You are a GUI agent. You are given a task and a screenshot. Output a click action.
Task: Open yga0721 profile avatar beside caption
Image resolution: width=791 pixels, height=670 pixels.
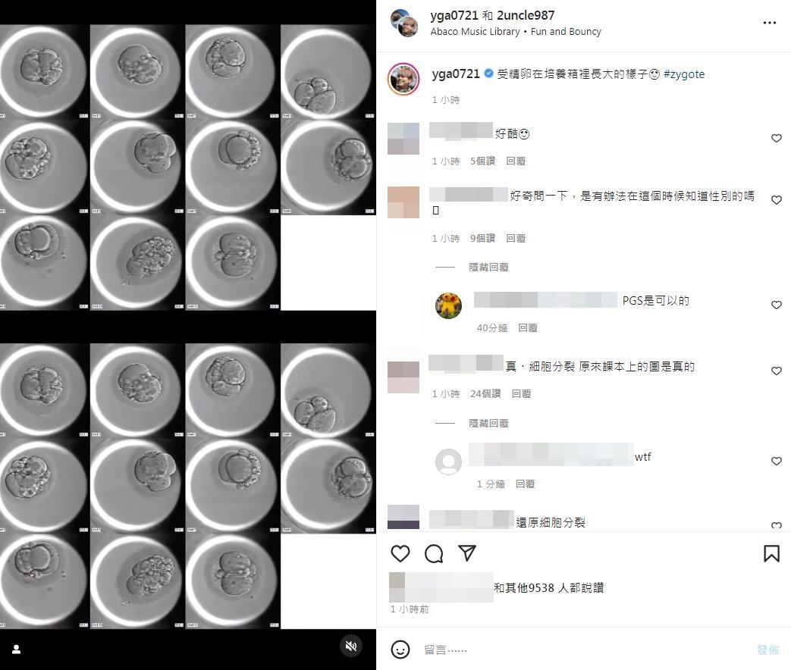(403, 79)
